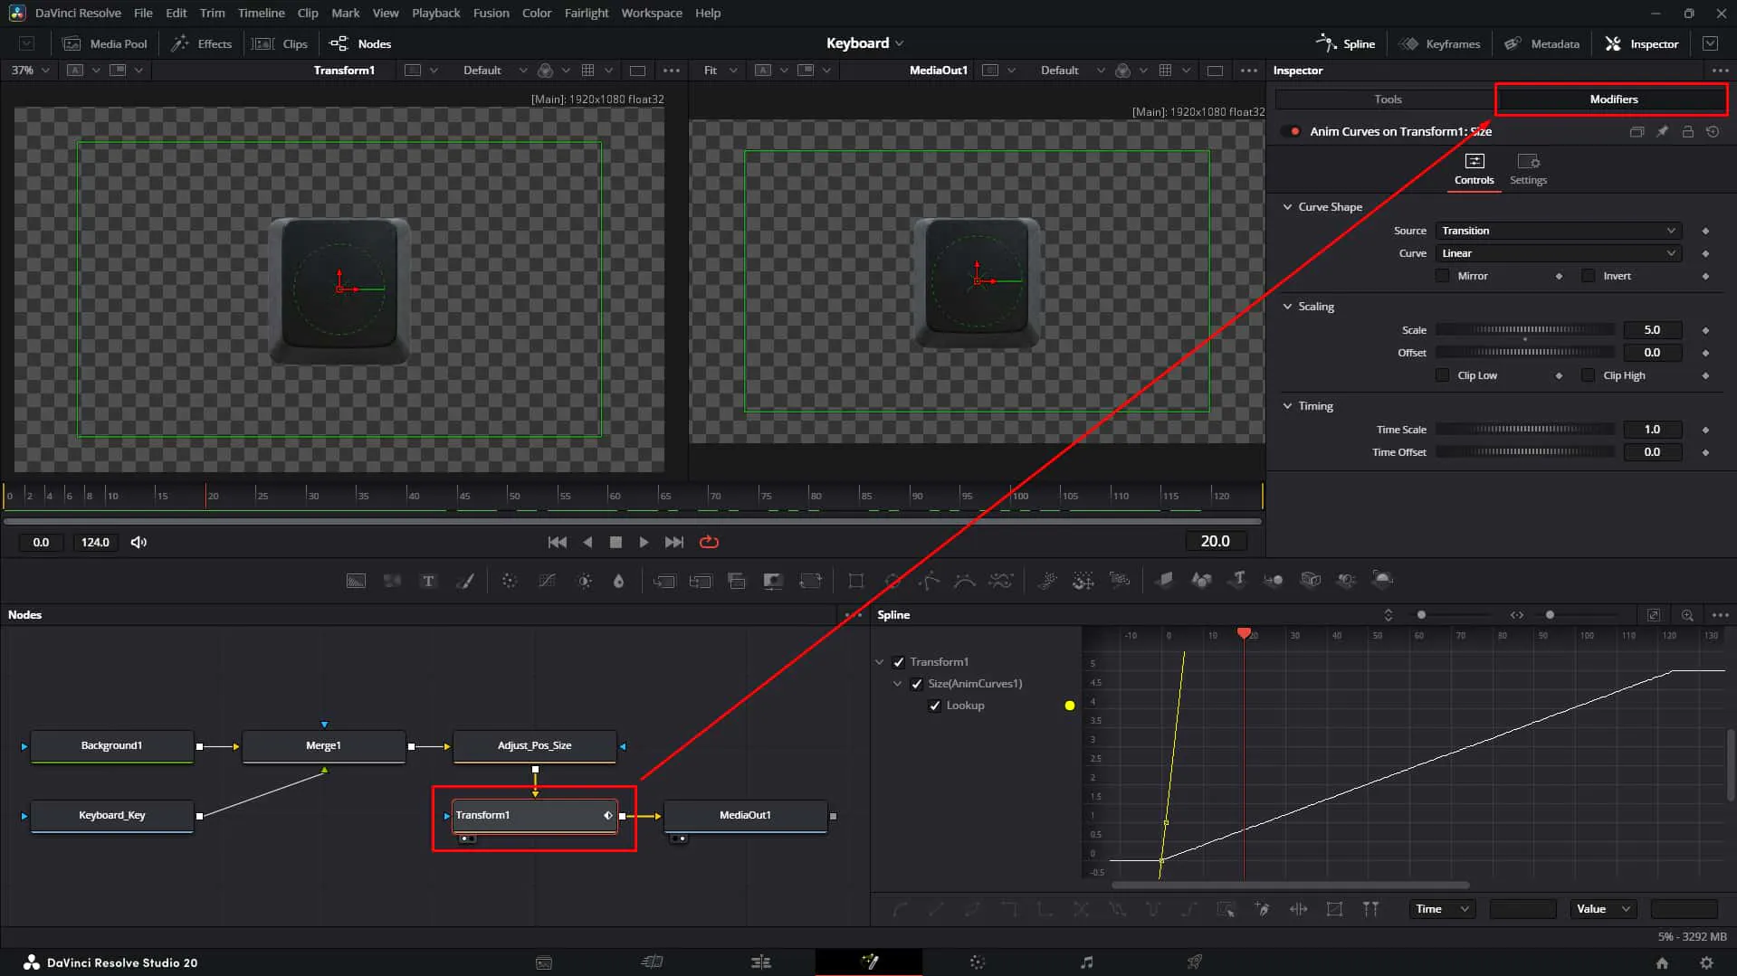Viewport: 1737px width, 976px height.
Task: Select the MediaOut1 node
Action: tap(745, 815)
